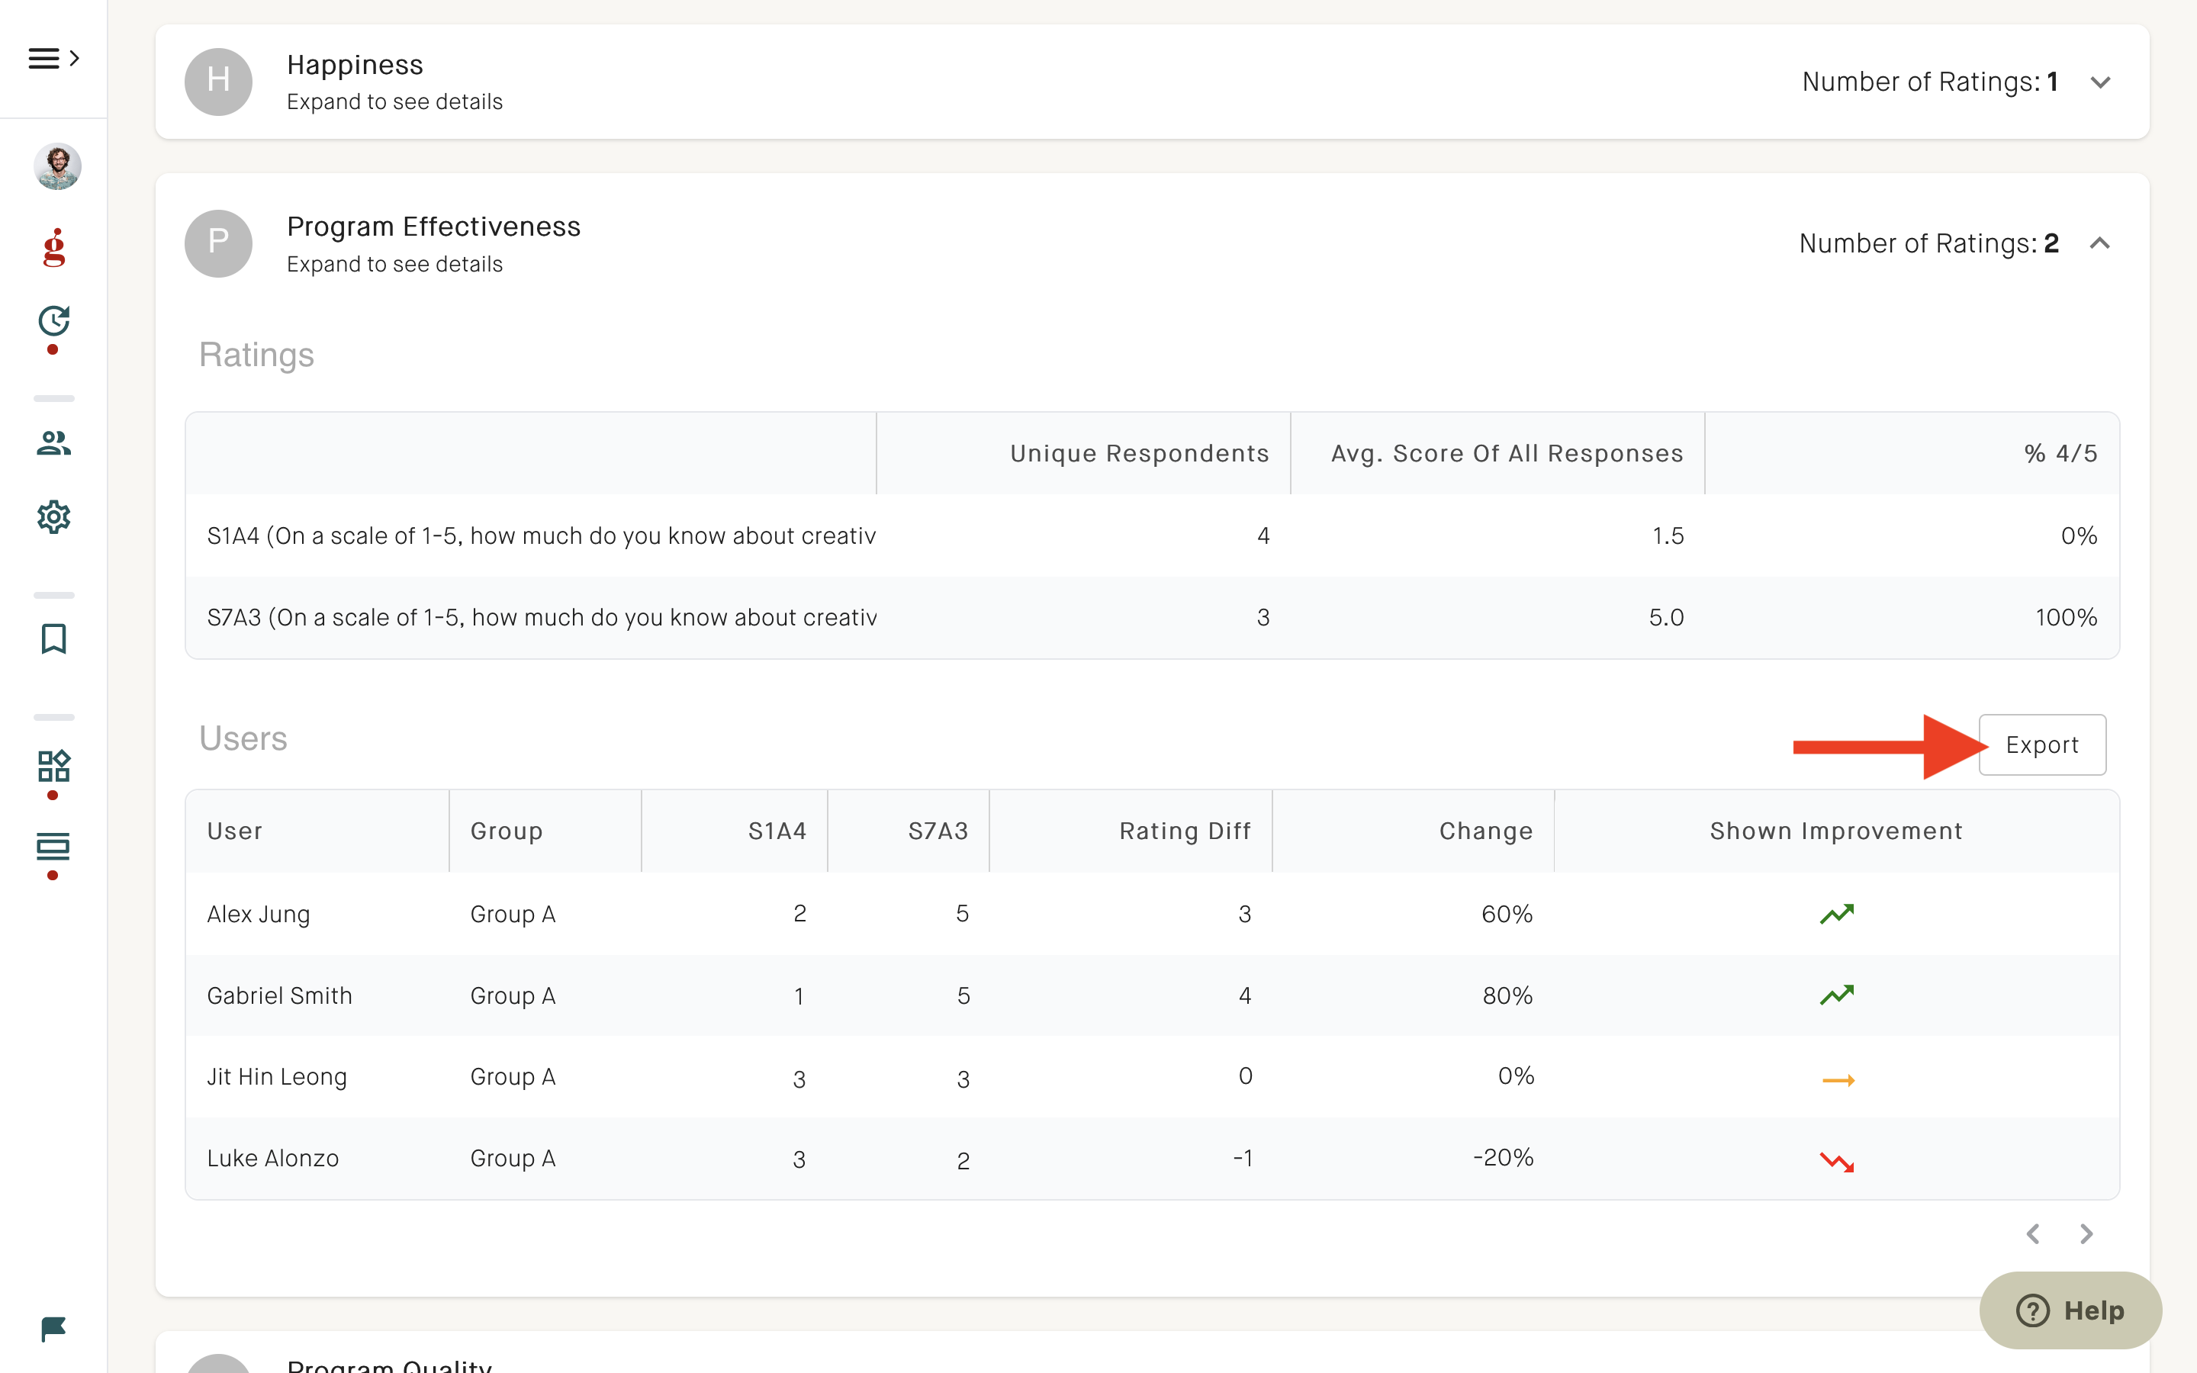Click 'Number of Ratings: 1' label
The image size is (2197, 1373).
click(1930, 82)
